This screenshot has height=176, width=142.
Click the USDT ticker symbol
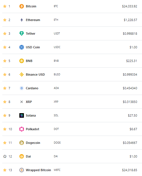(57, 34)
